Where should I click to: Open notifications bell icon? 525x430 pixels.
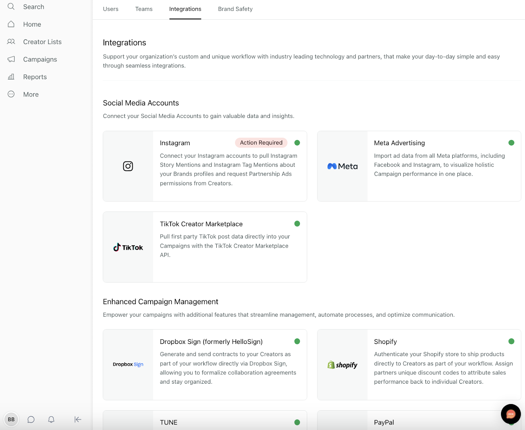click(51, 419)
